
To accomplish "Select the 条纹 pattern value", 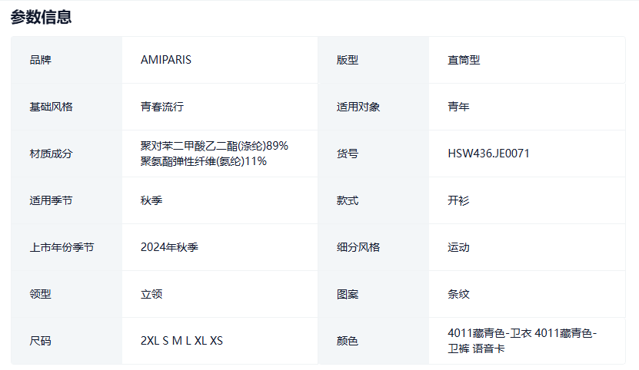I will point(458,294).
